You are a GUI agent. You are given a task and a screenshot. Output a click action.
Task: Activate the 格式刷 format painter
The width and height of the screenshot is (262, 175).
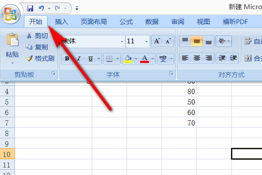pos(40,59)
